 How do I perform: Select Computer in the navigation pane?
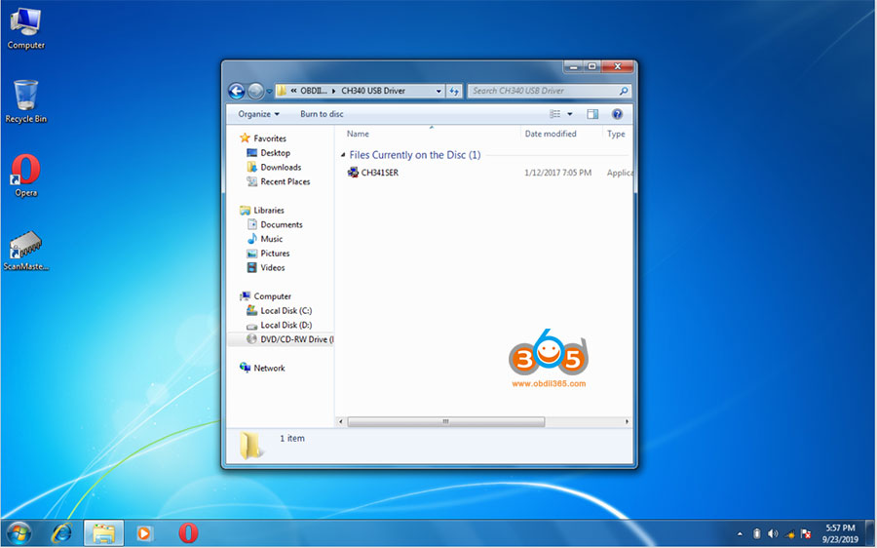[266, 296]
